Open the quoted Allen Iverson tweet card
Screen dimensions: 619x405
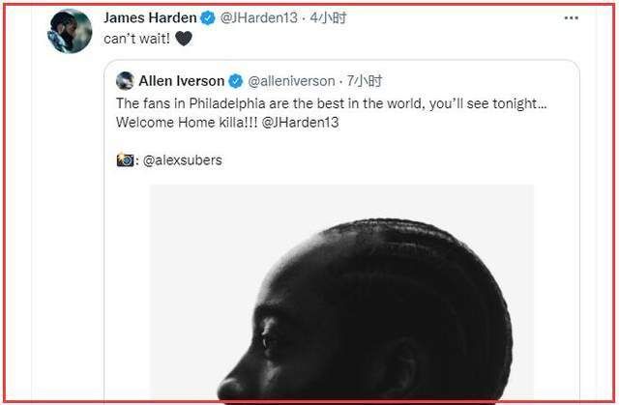(341, 231)
